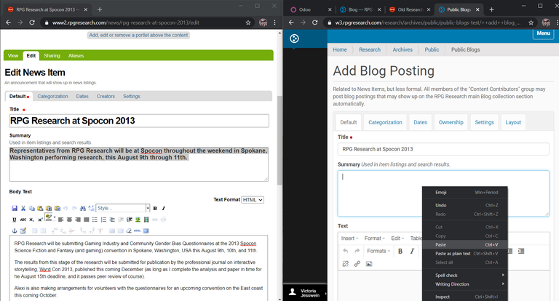Screen dimensions: 559x301
Task: Expand the Writing Direction submenu
Action: [465, 284]
